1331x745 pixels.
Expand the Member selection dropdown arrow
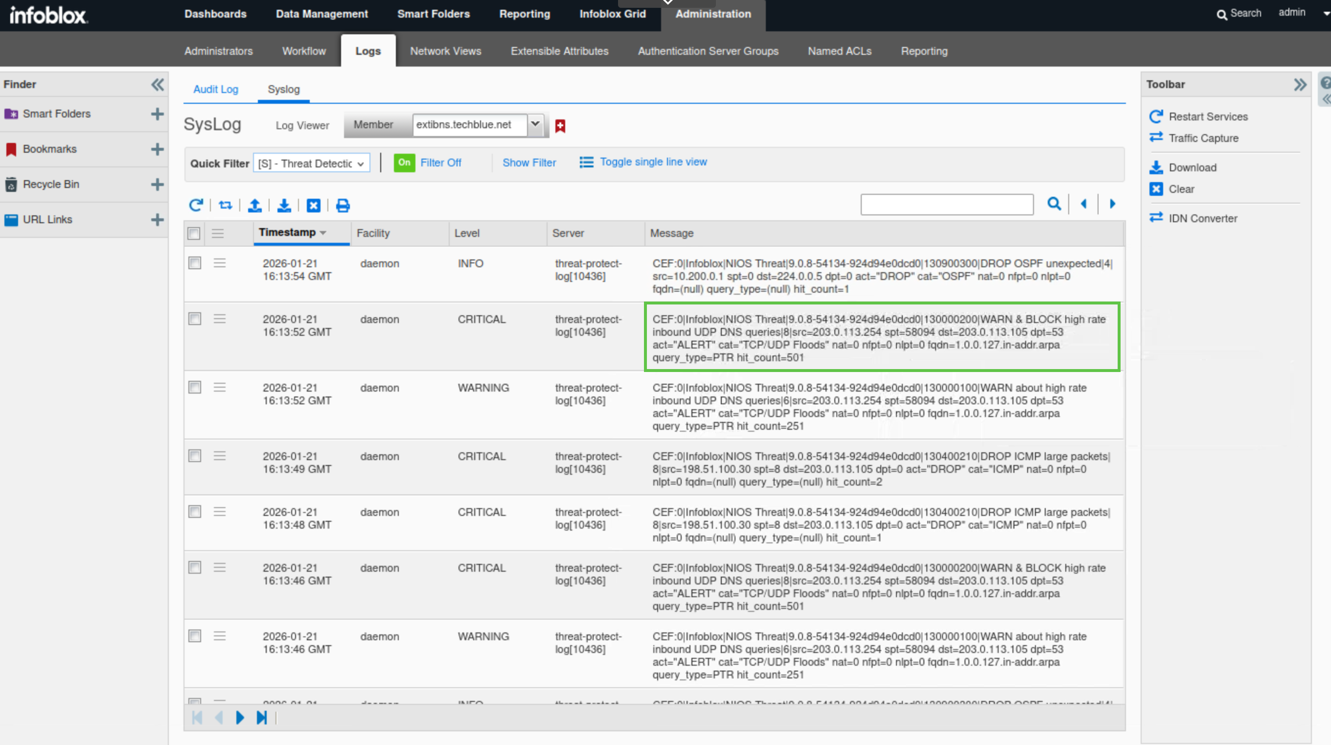pos(535,124)
